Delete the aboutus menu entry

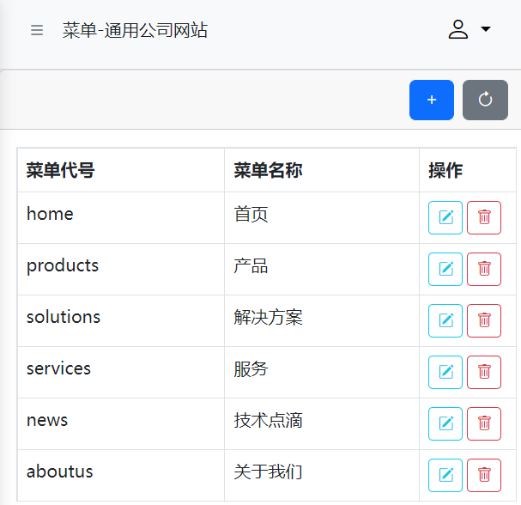(x=484, y=476)
